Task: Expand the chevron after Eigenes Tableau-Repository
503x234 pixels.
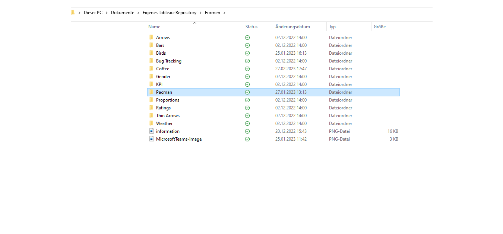Action: 200,13
